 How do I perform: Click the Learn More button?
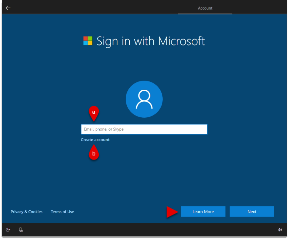coord(203,212)
